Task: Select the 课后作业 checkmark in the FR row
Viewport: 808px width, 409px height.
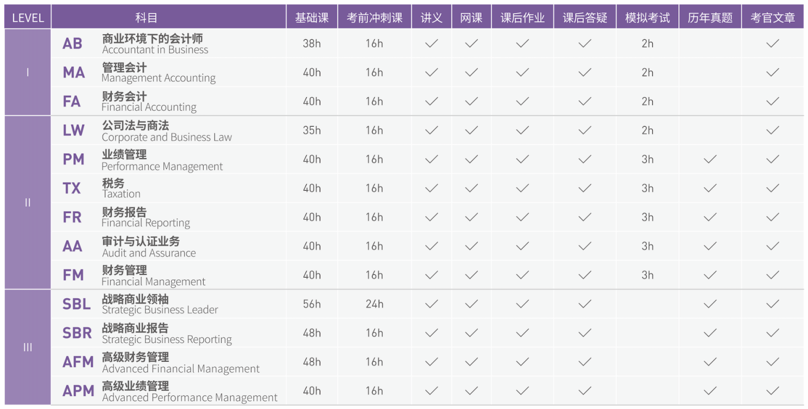Action: [x=522, y=217]
